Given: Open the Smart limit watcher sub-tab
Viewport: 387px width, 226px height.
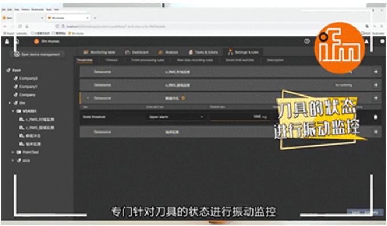Looking at the screenshot, I should 239,60.
